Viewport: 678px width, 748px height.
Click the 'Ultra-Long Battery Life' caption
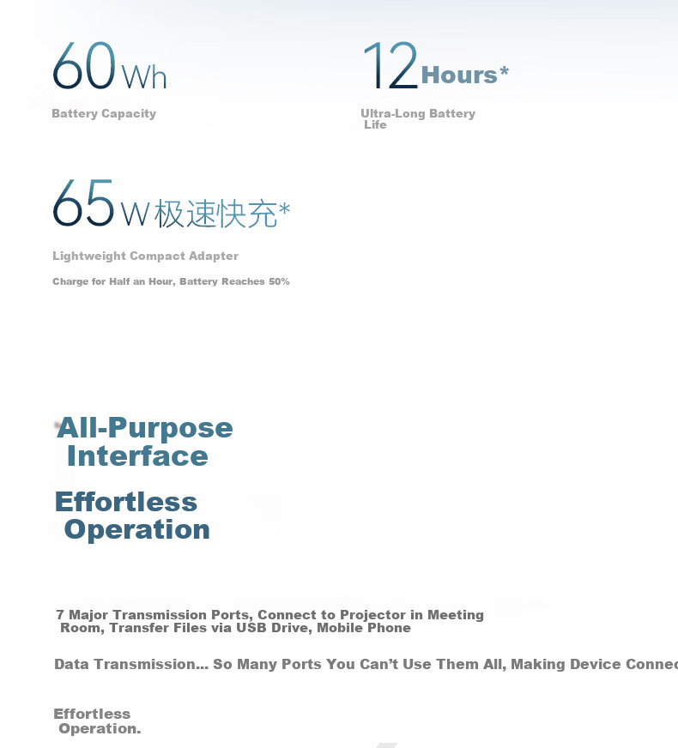(418, 118)
